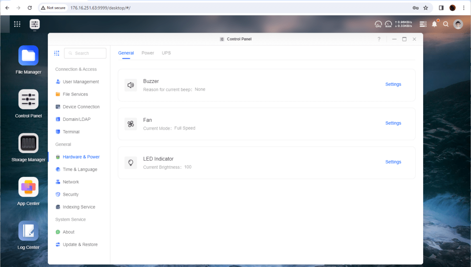Launch Storage Manager from desktop

(x=28, y=143)
